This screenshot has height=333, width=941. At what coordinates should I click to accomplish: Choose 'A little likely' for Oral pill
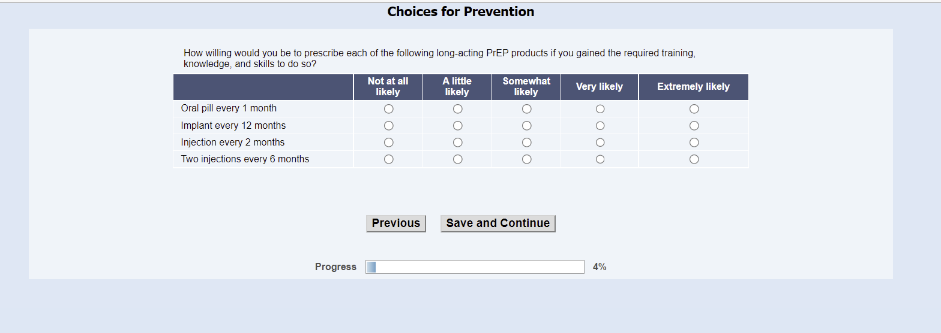coord(457,109)
